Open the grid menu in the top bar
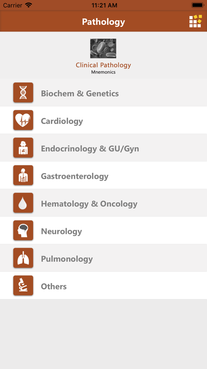 pyautogui.click(x=195, y=21)
